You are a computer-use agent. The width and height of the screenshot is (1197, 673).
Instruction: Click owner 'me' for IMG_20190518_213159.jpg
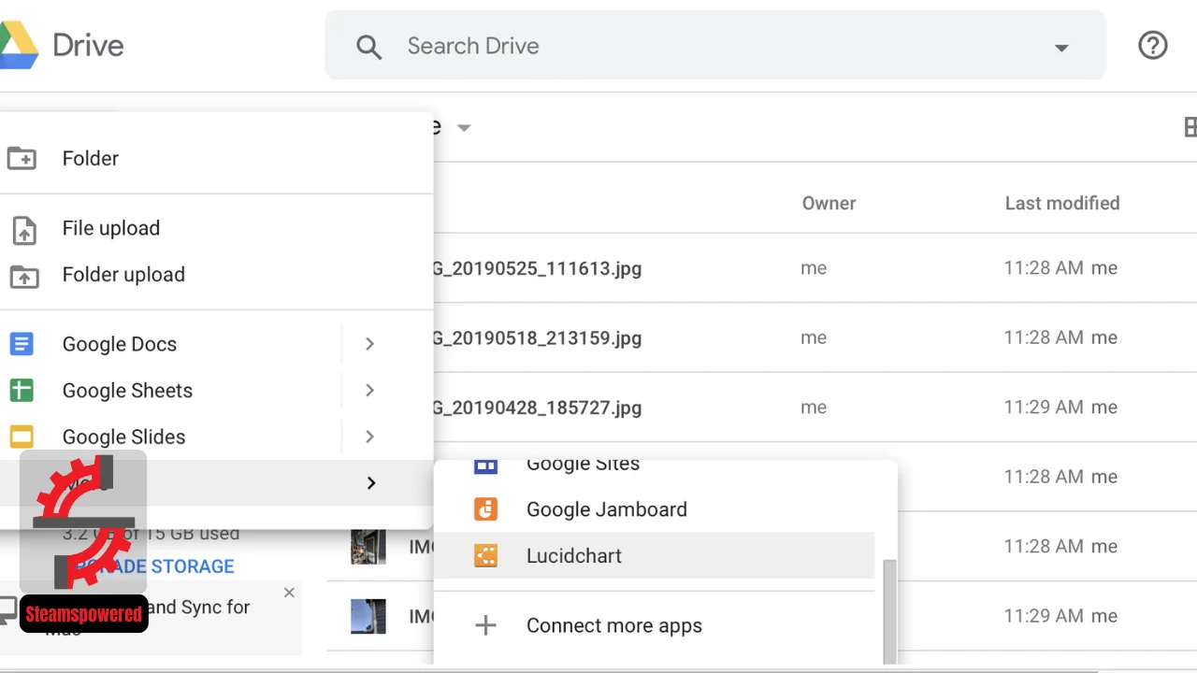click(814, 337)
